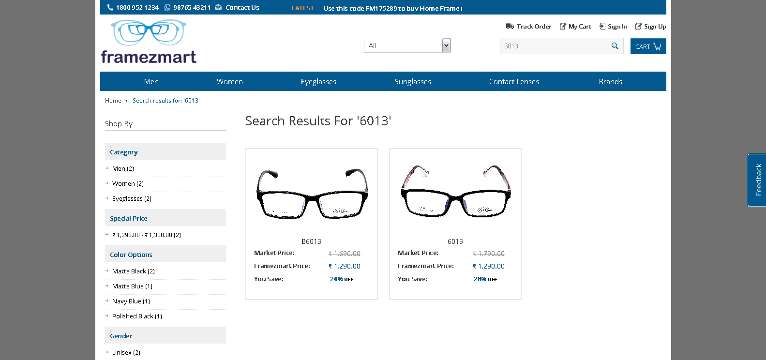766x360 pixels.
Task: Click the phone icon in top bar
Action: tap(110, 7)
